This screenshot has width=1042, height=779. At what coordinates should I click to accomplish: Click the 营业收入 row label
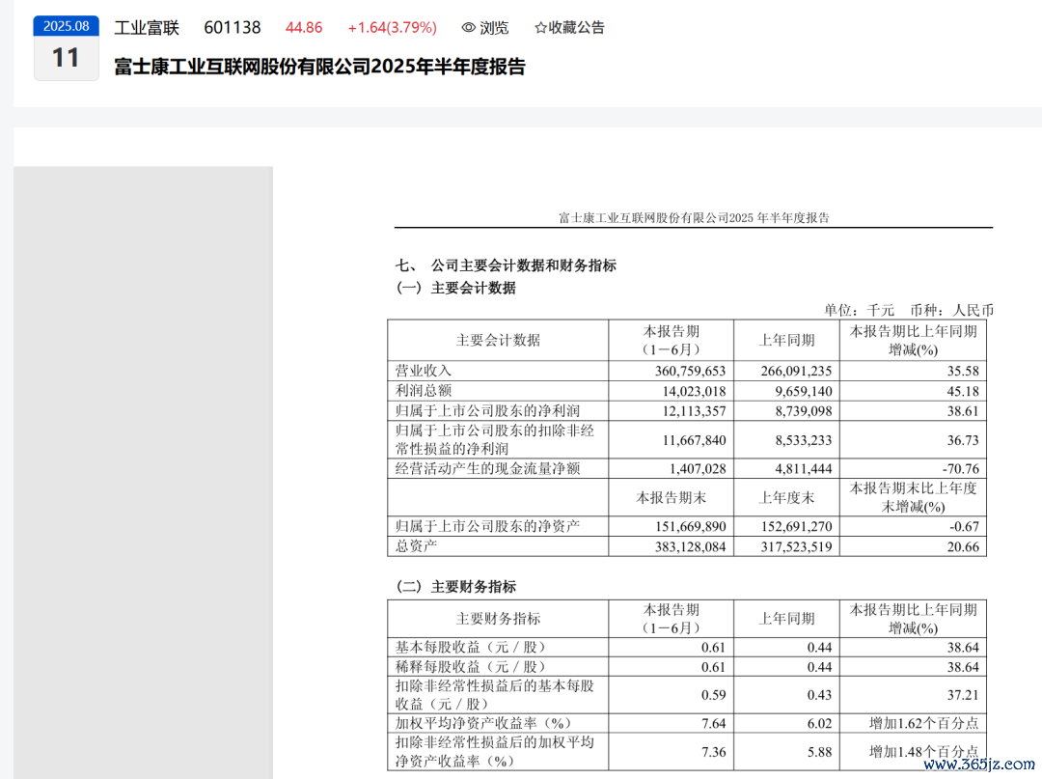pos(424,371)
